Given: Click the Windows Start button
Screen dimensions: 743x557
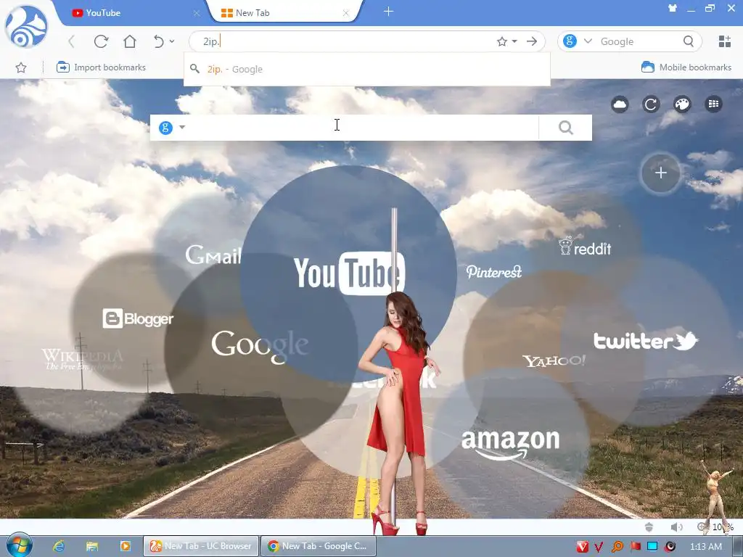Looking at the screenshot, I should pos(20,545).
